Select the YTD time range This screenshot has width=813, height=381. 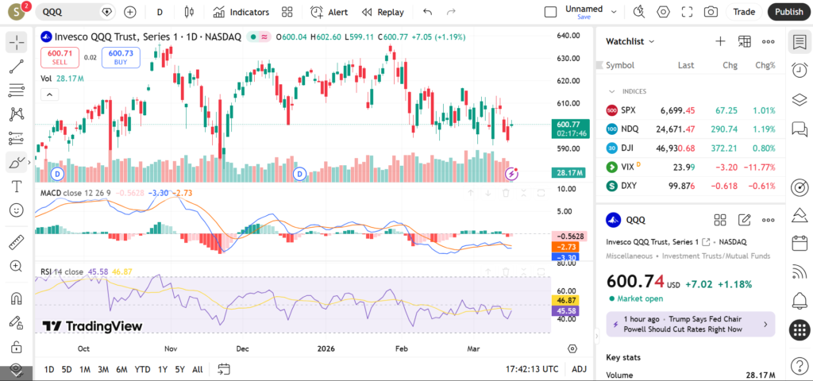[x=142, y=369]
